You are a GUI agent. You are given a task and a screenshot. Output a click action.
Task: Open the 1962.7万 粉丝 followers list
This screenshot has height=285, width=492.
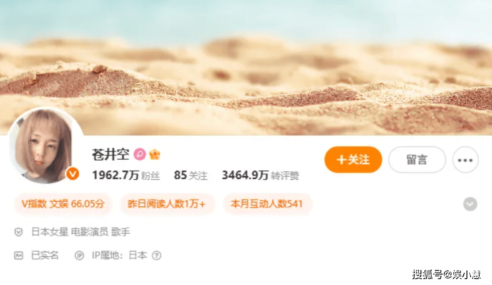pos(126,175)
